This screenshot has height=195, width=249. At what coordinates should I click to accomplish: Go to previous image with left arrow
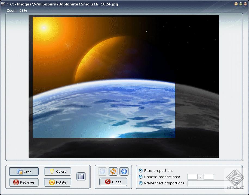pyautogui.click(x=102, y=171)
